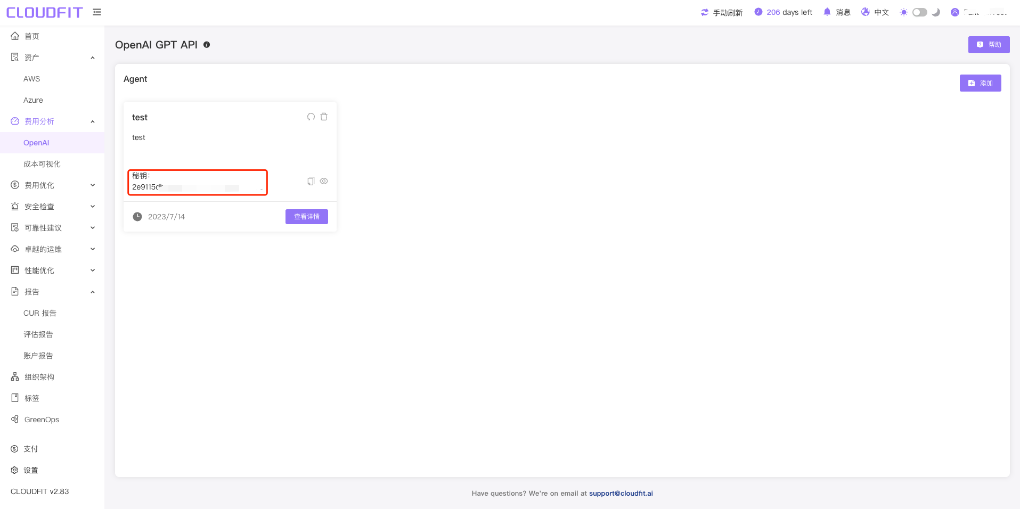
Task: Click the payment icon in sidebar
Action: pos(14,449)
